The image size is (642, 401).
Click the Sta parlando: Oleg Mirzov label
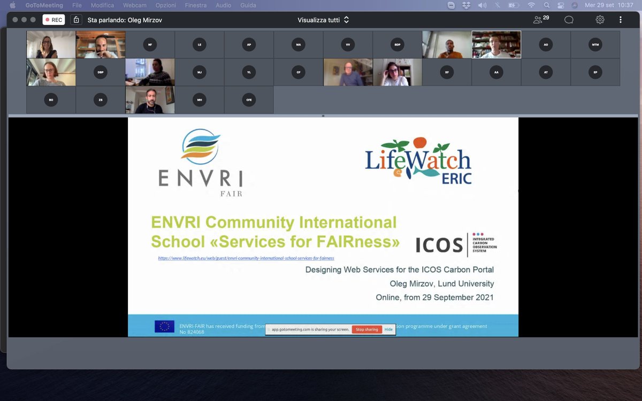(x=125, y=20)
